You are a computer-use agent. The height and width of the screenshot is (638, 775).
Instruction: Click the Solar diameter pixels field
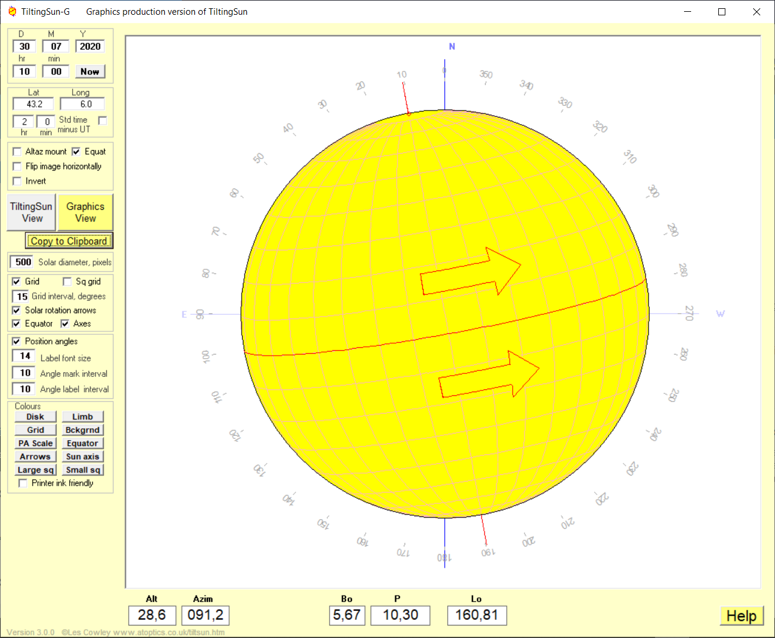click(22, 262)
